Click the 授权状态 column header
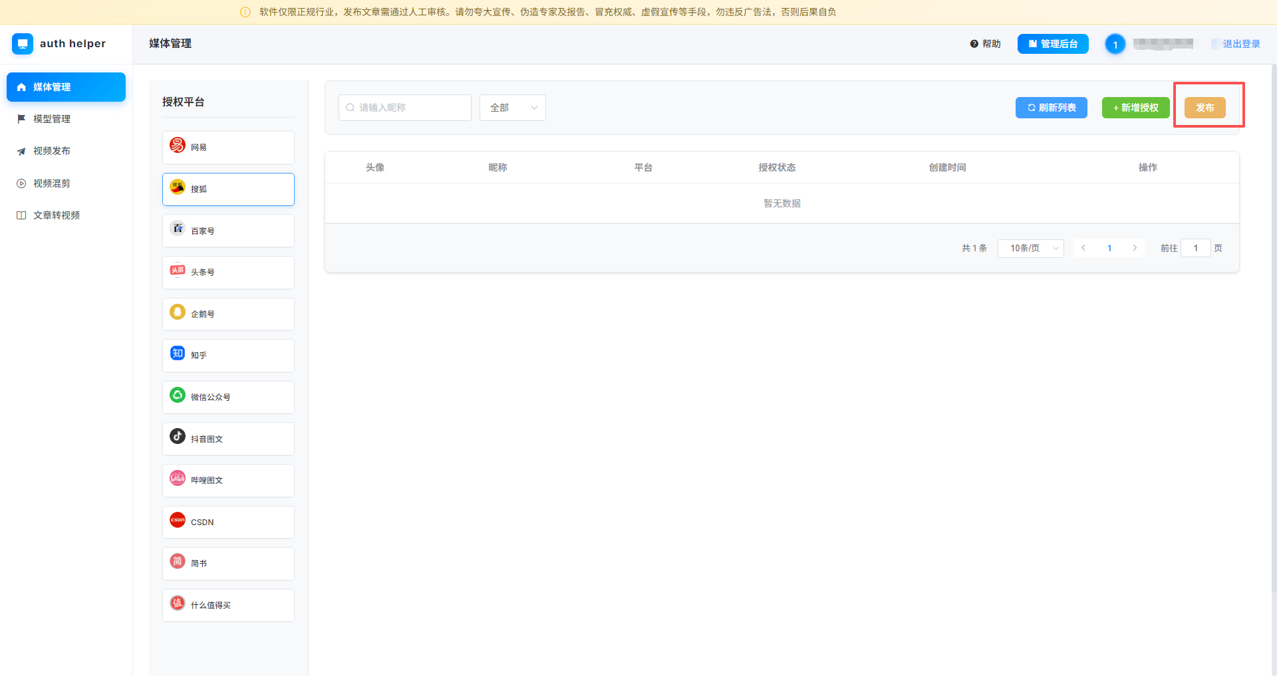The height and width of the screenshot is (676, 1277). click(777, 168)
